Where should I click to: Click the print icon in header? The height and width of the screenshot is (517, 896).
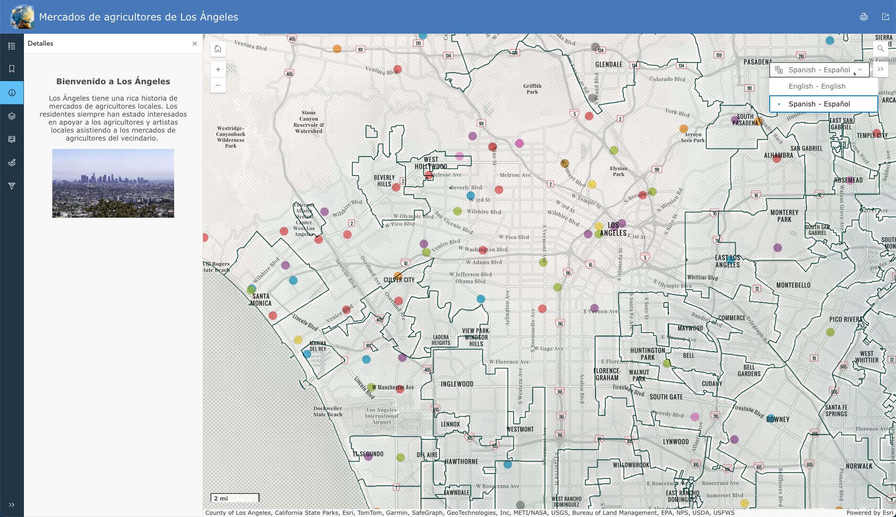coord(864,17)
